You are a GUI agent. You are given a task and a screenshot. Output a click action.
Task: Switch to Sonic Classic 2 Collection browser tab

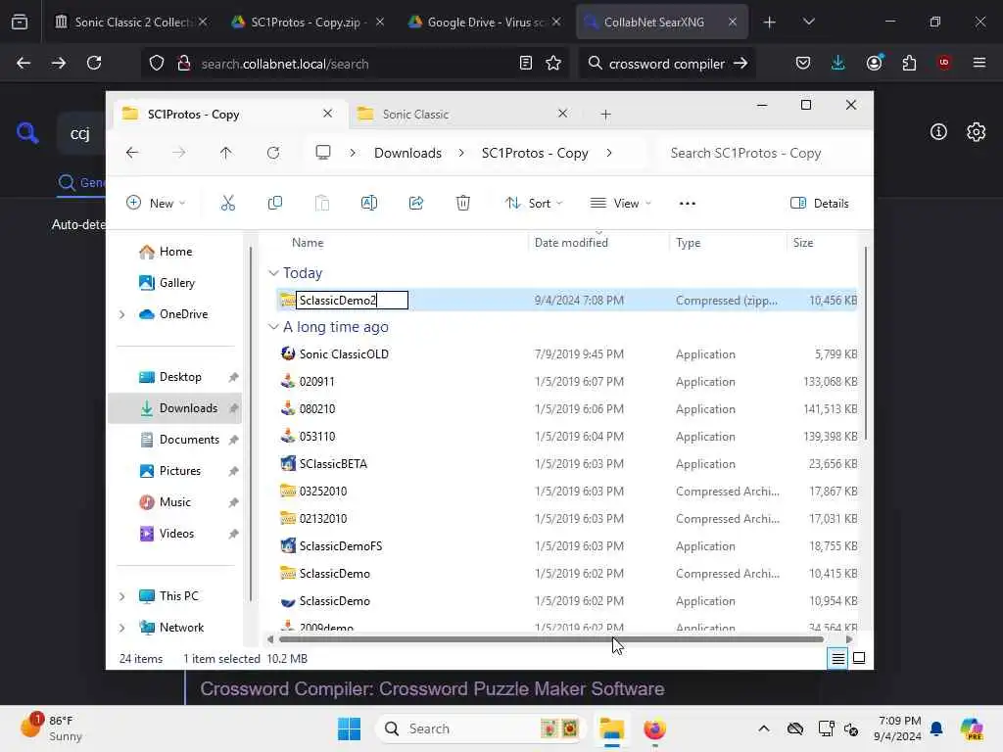(131, 22)
